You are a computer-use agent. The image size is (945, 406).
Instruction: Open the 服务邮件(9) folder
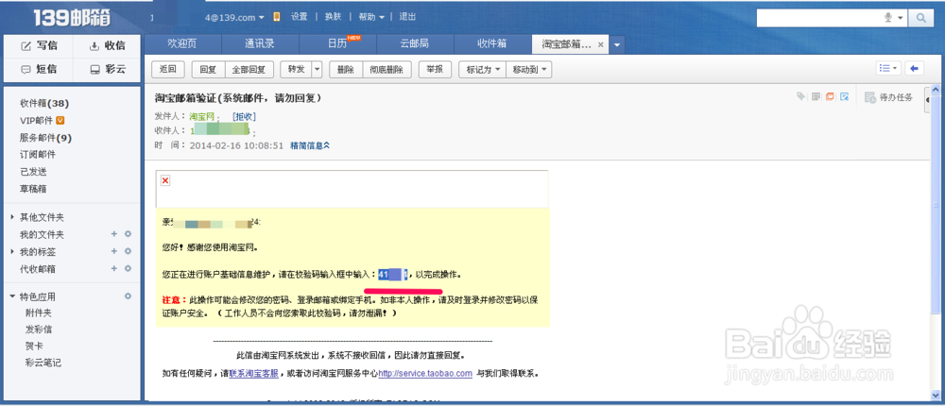tap(45, 138)
